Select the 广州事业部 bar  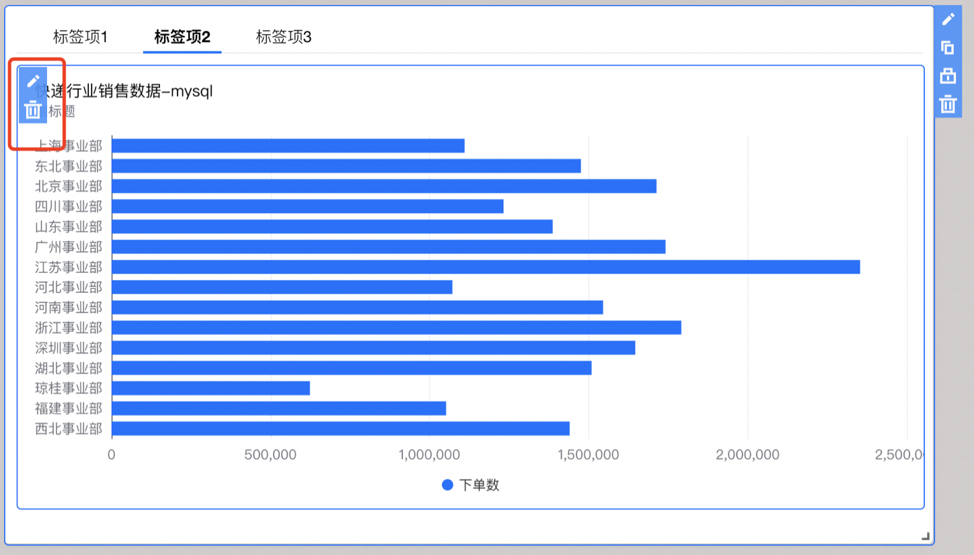click(x=388, y=247)
